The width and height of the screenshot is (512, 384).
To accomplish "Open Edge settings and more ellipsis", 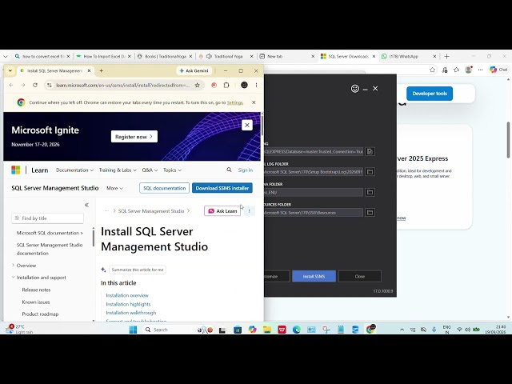I will pos(480,70).
